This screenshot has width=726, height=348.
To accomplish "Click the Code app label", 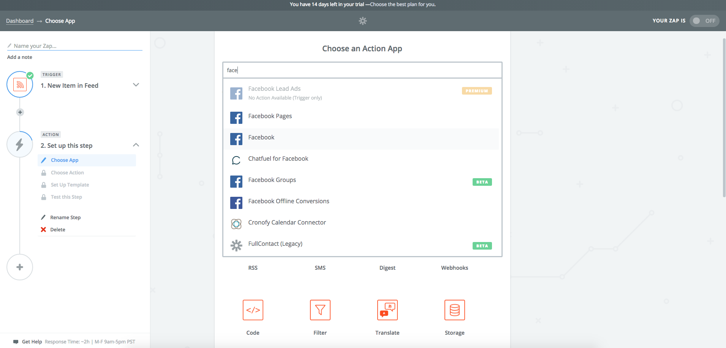I will (253, 333).
